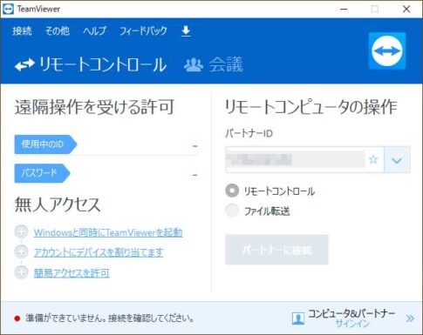Expand Computers & Partners panel with double chevron

pos(410,318)
